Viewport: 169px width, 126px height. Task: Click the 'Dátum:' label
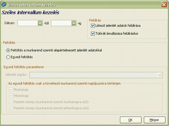click(x=9, y=23)
